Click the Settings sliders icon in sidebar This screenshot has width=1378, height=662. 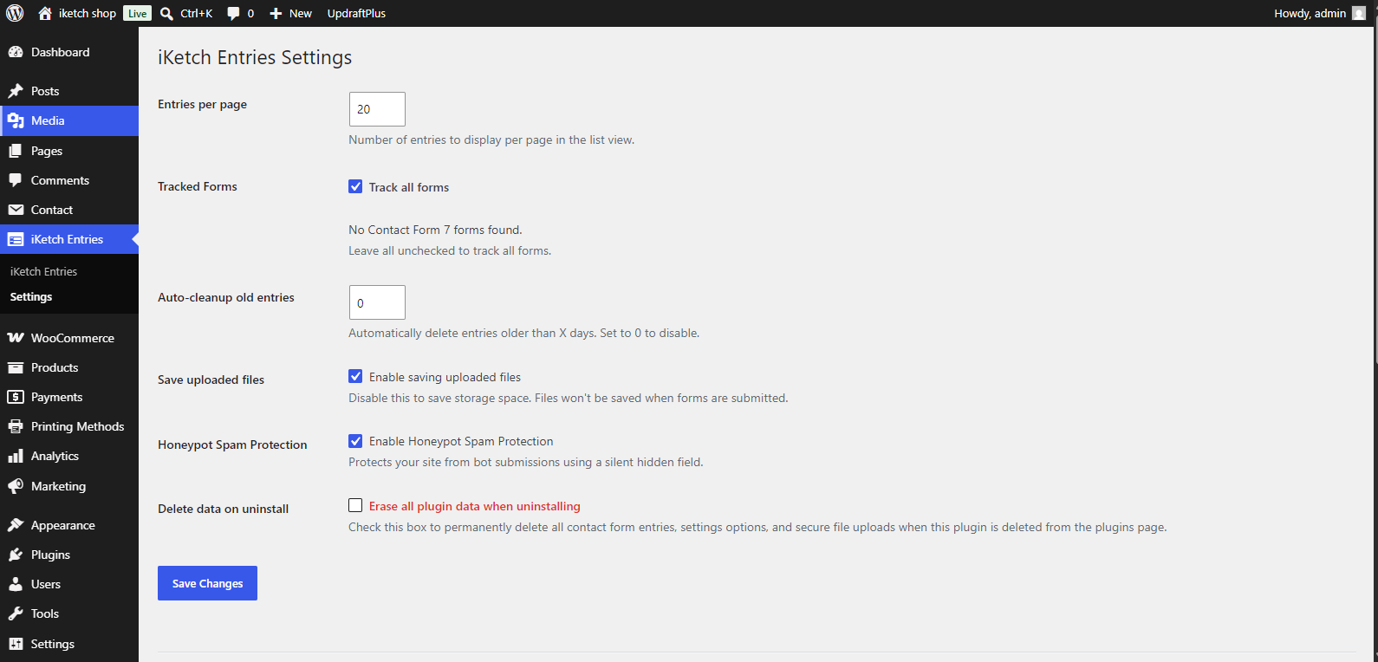[16, 644]
